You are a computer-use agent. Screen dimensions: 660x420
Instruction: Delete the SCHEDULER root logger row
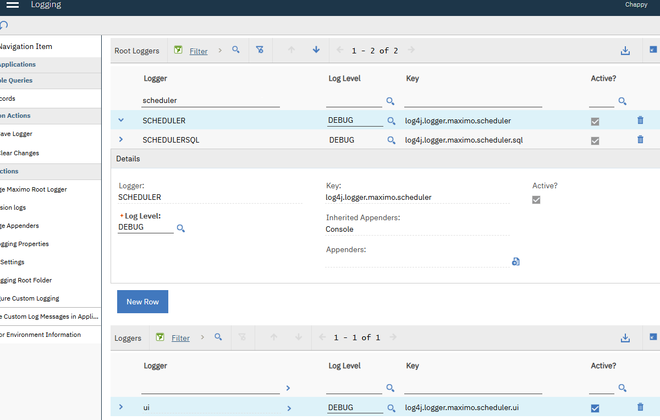click(640, 120)
